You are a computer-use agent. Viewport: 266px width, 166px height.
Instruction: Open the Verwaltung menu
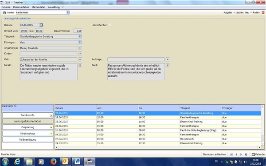(x=54, y=7)
